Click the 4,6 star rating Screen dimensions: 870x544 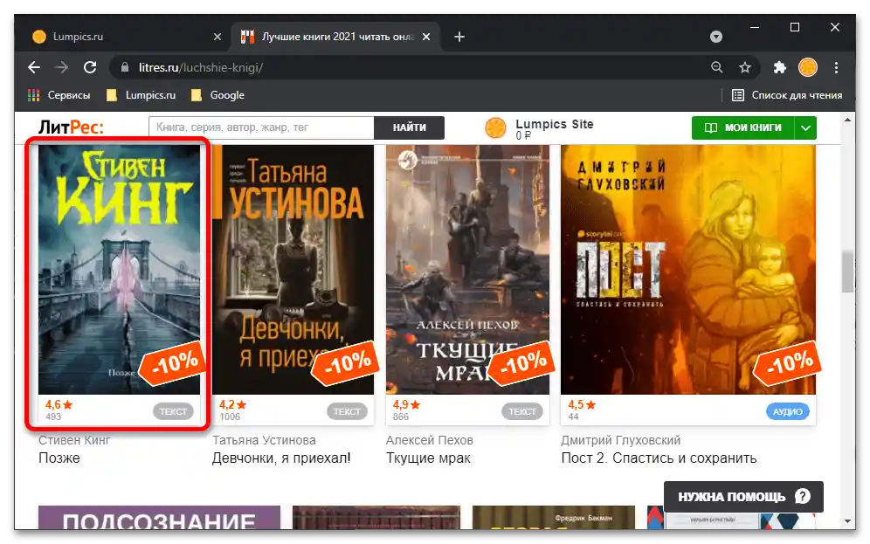coord(59,405)
